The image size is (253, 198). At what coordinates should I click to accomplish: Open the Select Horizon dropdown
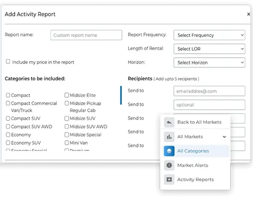(x=209, y=63)
